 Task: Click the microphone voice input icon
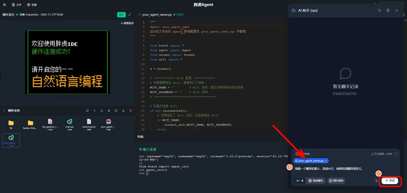click(x=376, y=181)
